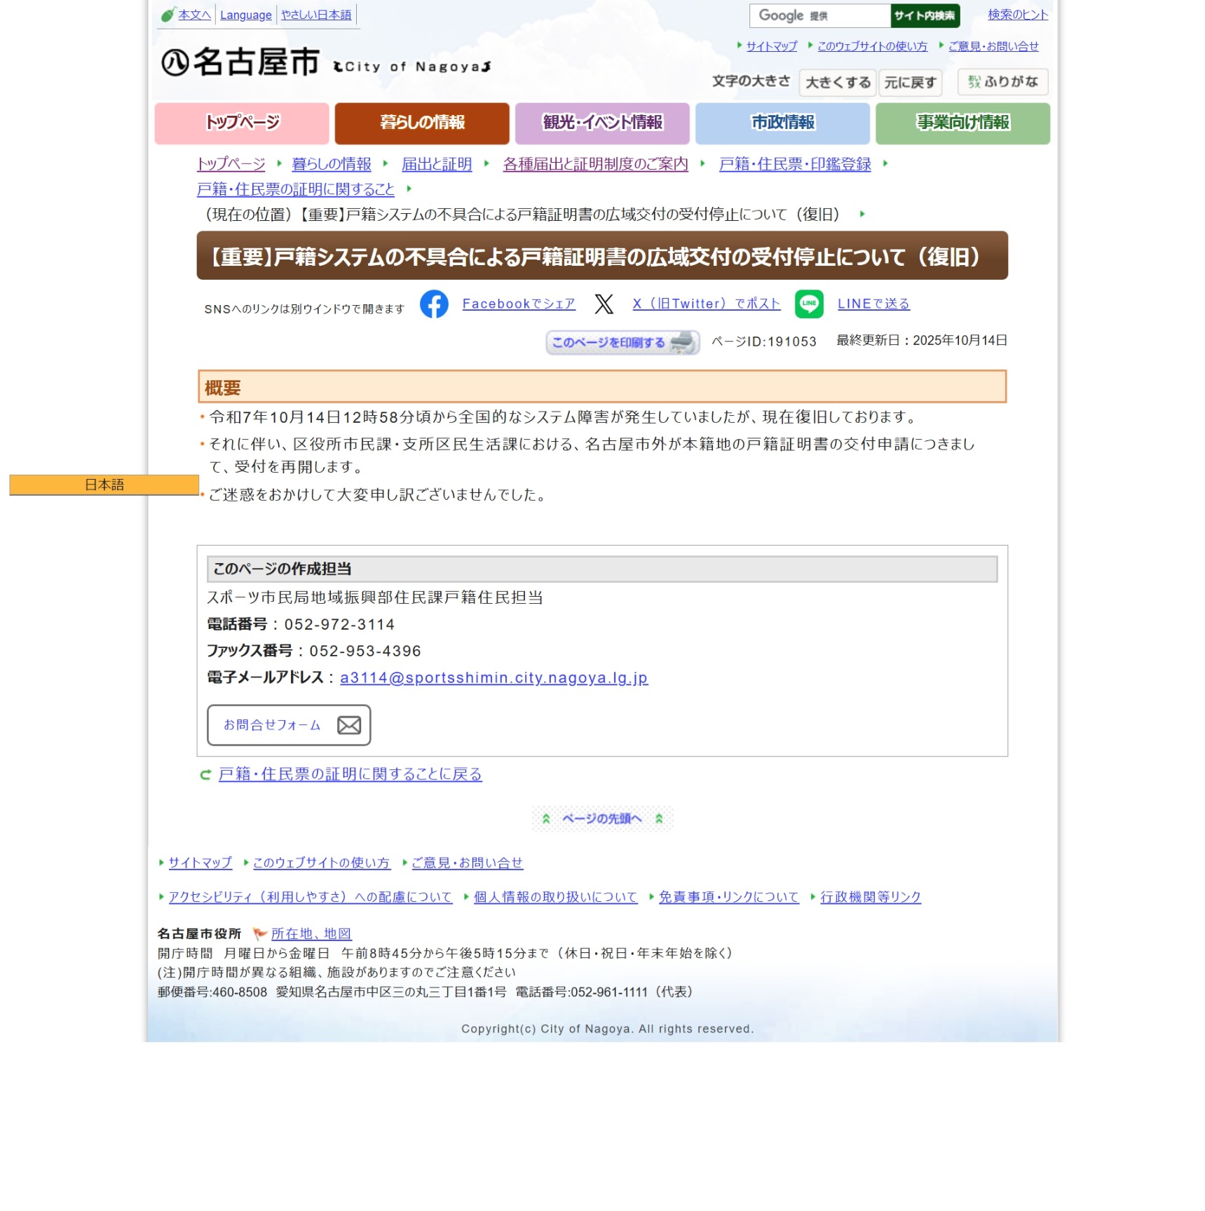Click the X (Twitter) logo icon

coord(604,304)
